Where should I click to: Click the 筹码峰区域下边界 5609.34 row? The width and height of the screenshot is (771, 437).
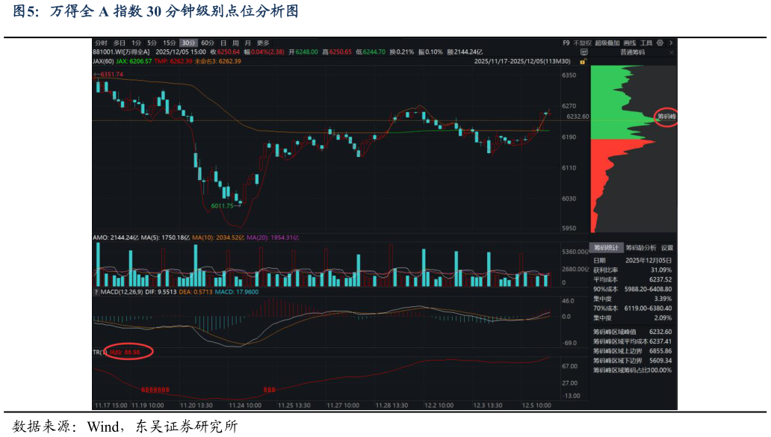pos(632,360)
